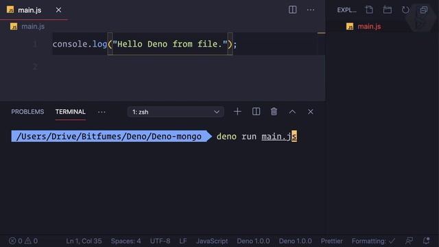Viewport: 439px width, 247px height.
Task: Close the main.js editor tab
Action: click(x=58, y=10)
